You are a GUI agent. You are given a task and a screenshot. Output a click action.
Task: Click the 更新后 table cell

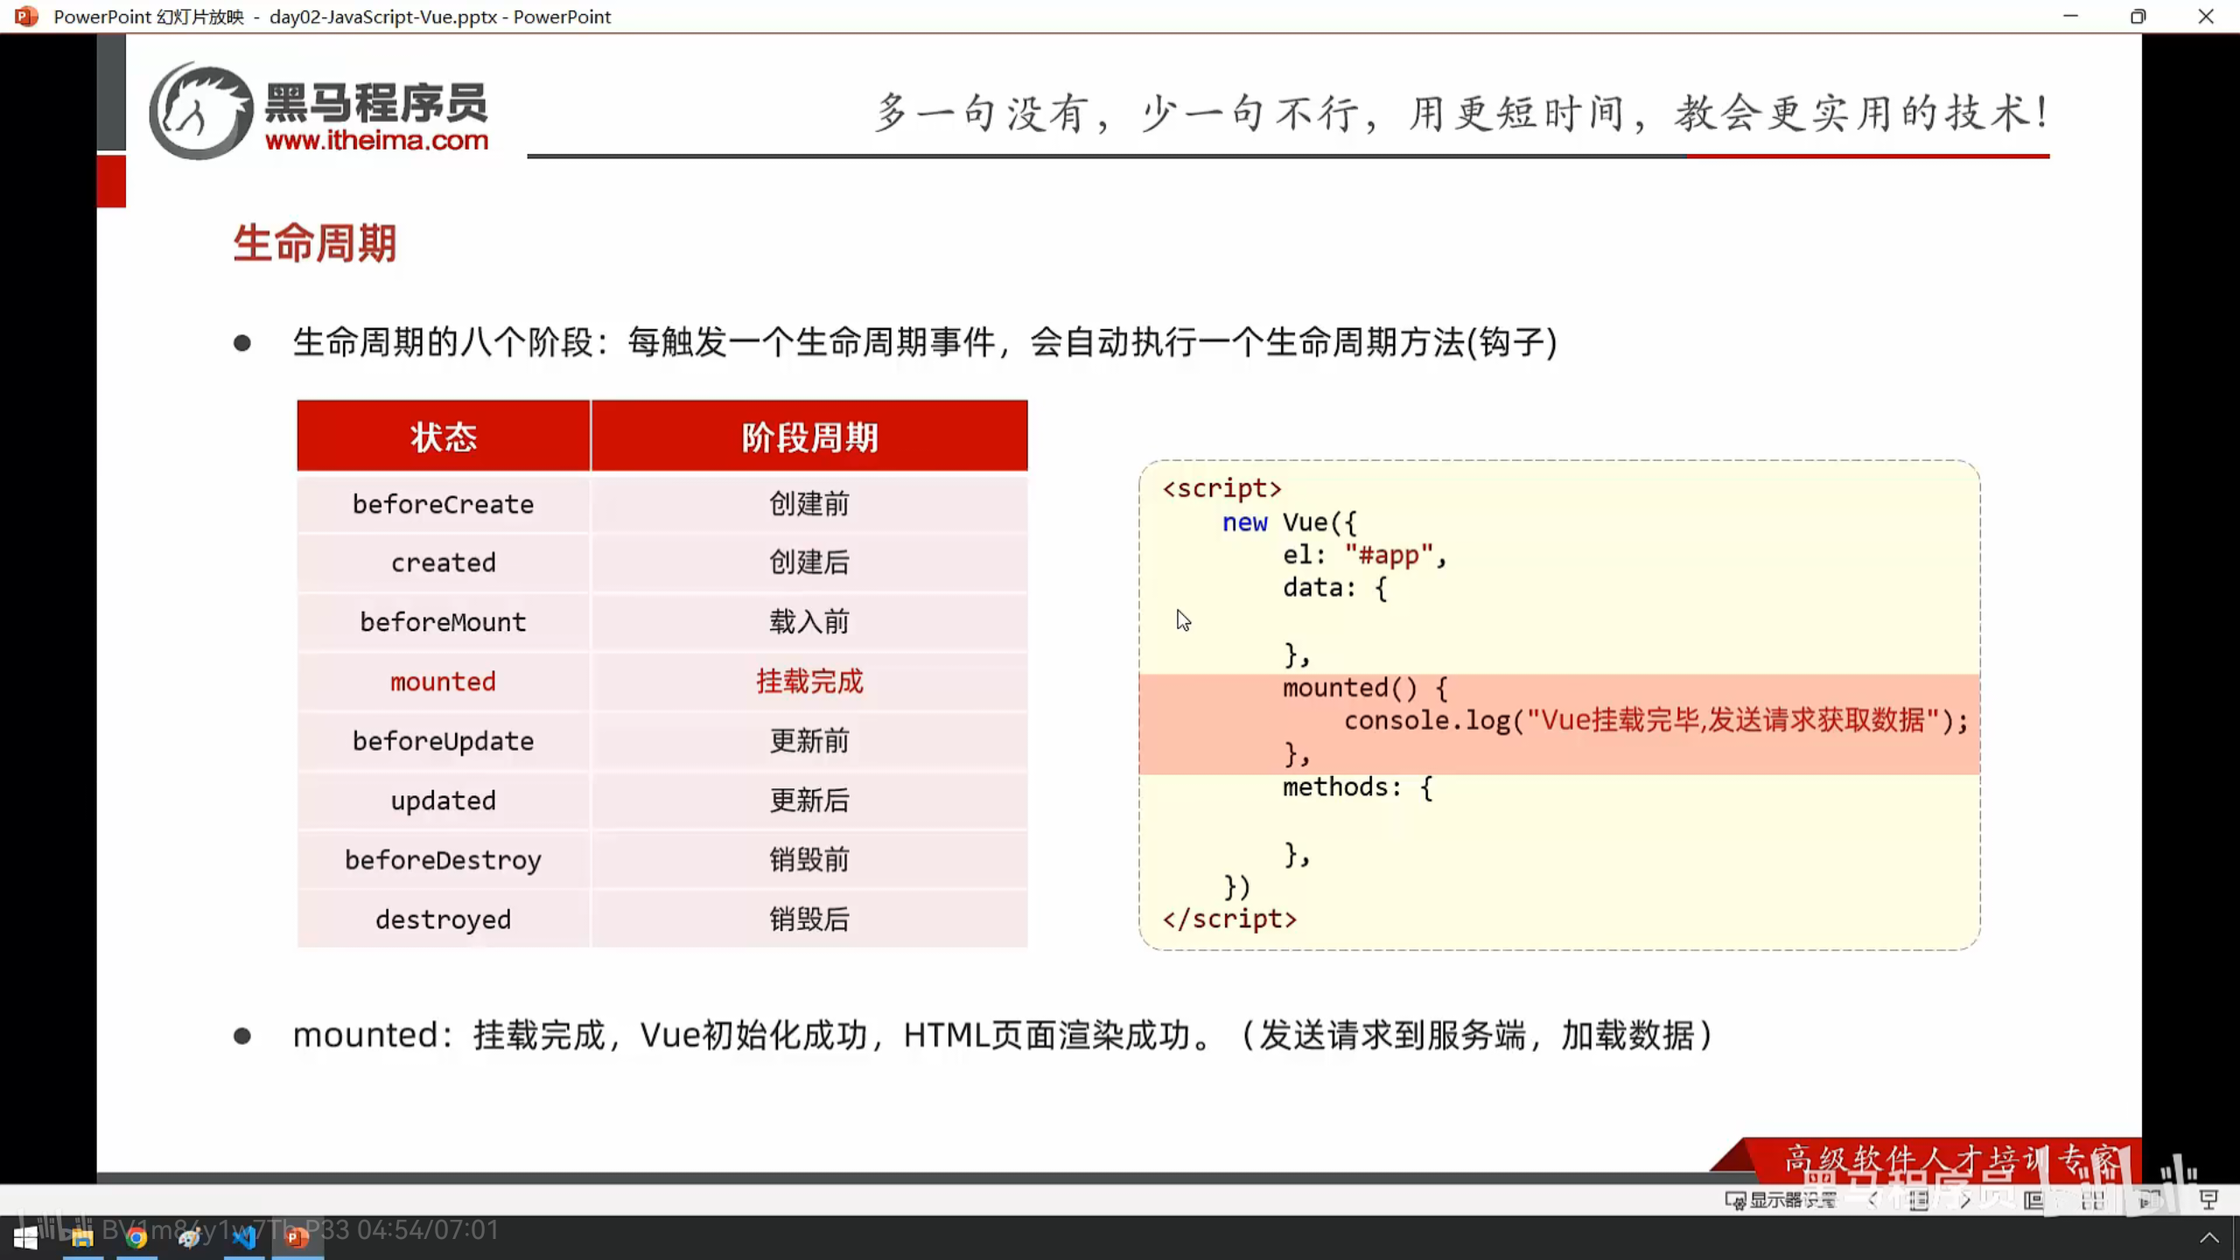[809, 801]
